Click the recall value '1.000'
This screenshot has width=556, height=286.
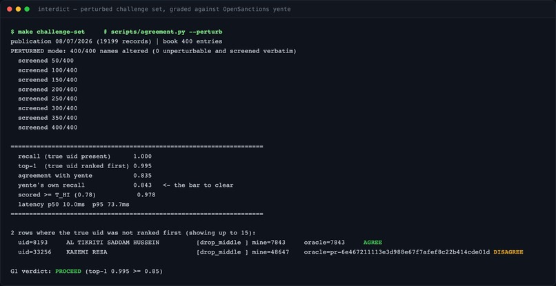(x=143, y=156)
